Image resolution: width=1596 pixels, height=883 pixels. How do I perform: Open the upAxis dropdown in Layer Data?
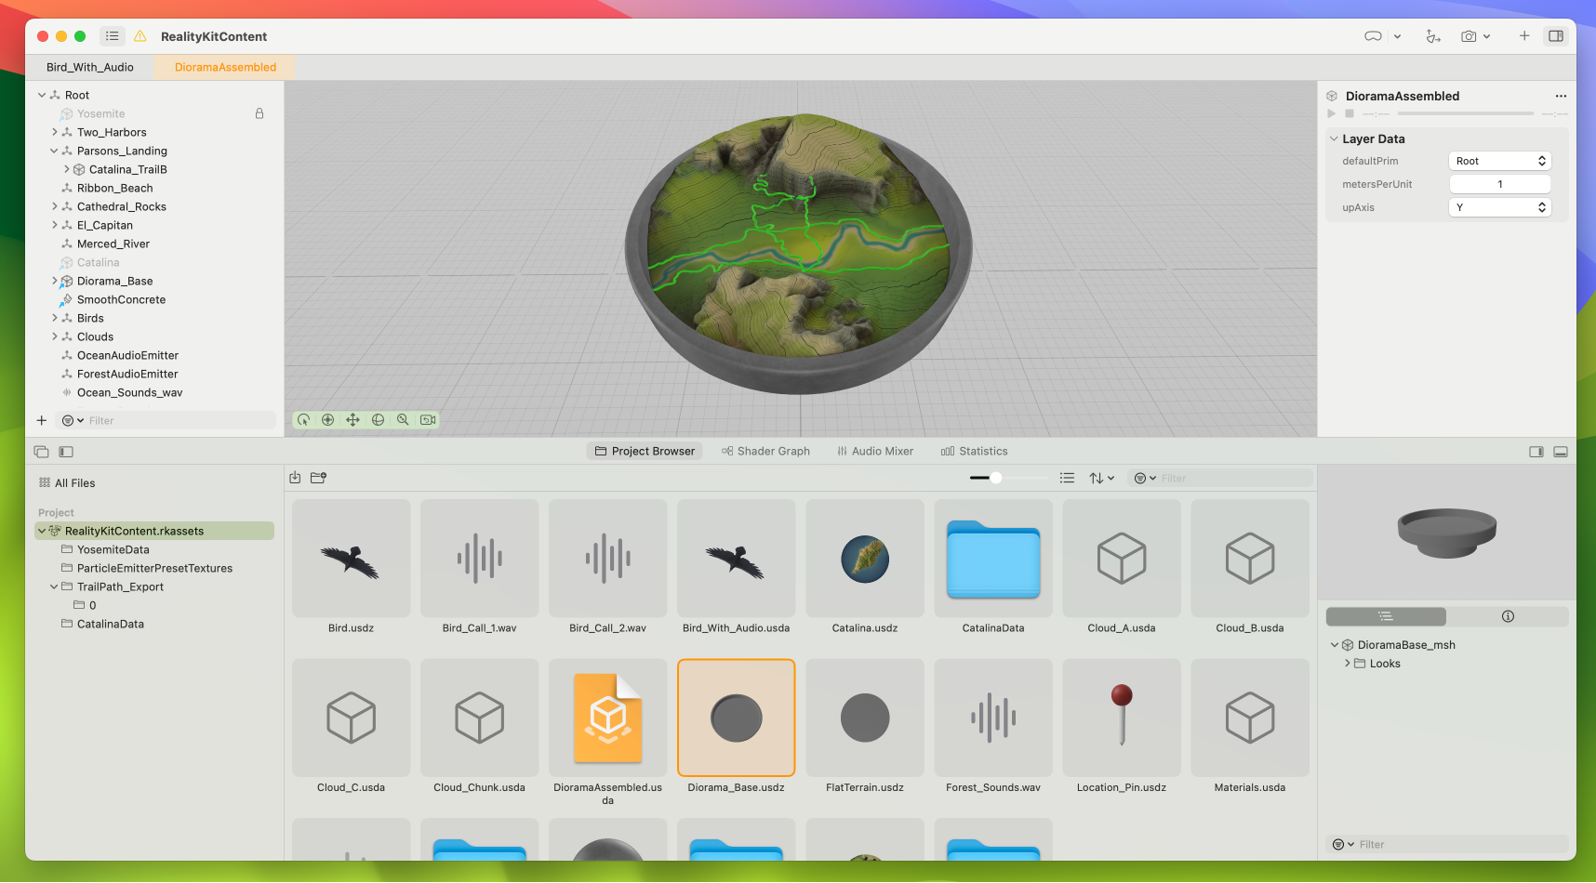tap(1499, 206)
